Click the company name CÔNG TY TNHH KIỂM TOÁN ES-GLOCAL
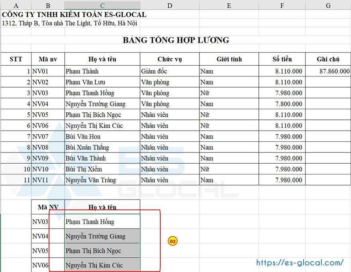 [74, 14]
